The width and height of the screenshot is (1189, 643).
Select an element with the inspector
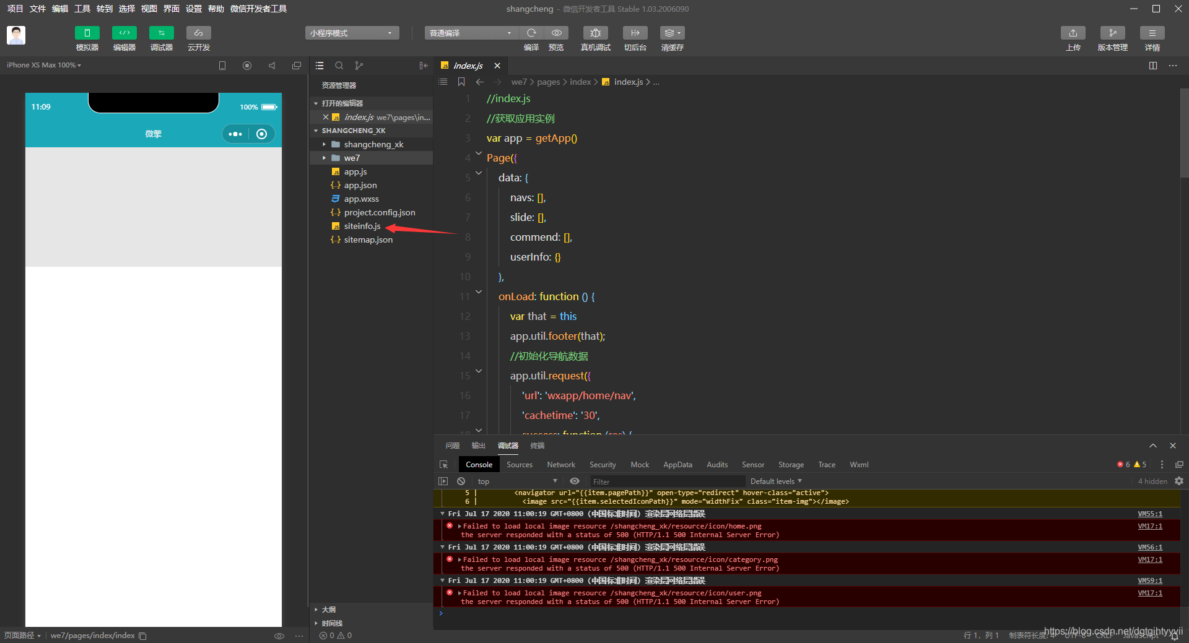pos(443,465)
